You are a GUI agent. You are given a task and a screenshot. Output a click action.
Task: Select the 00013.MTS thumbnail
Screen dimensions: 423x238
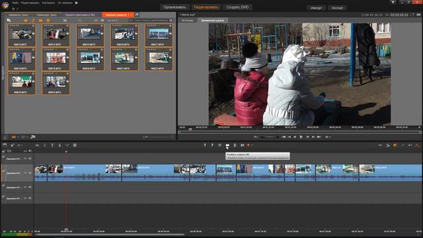pyautogui.click(x=22, y=35)
